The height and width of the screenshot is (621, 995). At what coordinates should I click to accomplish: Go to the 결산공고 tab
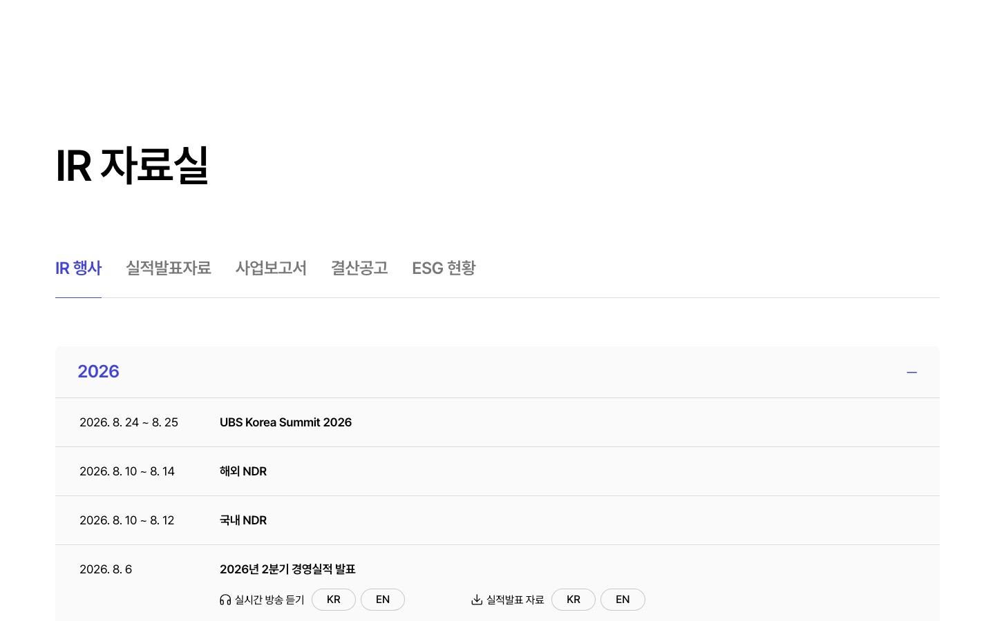359,268
